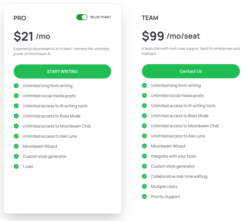
Task: Toggle the Billed Yearly switch
Action: [82, 17]
